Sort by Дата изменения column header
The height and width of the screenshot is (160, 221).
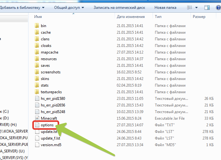[x=130, y=17]
